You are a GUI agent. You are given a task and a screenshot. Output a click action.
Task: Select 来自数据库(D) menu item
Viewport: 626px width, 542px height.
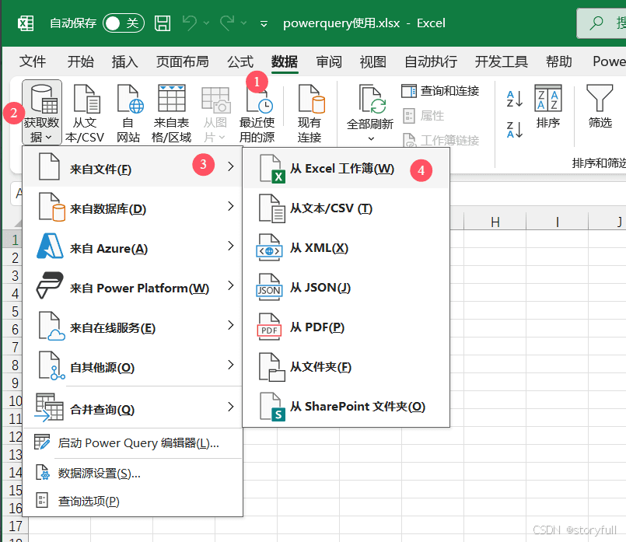click(132, 208)
